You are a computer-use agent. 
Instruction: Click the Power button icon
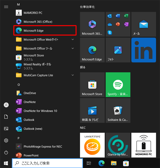6,152
